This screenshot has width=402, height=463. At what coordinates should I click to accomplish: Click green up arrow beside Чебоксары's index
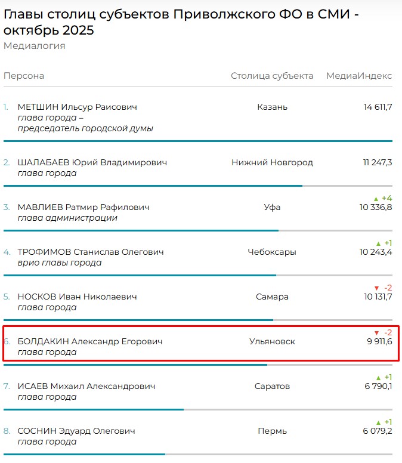378,243
